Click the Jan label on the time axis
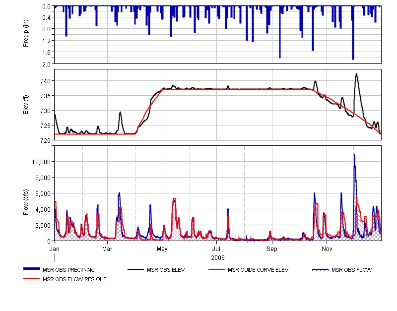Screen dimensions: 397x311 [x=55, y=249]
